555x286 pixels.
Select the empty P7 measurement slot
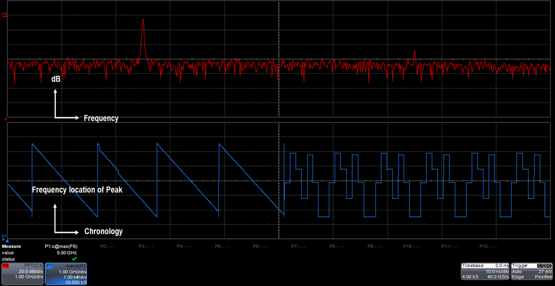298,246
